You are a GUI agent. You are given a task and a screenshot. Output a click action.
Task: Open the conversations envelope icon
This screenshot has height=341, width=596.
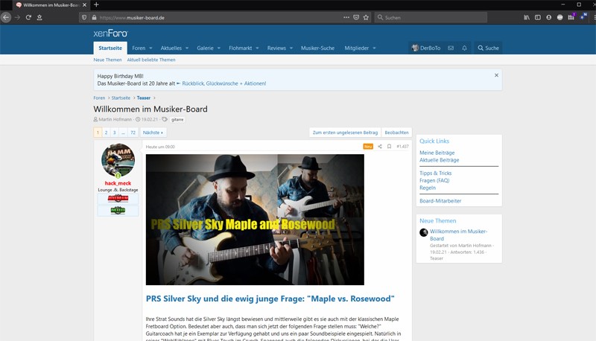tap(451, 48)
